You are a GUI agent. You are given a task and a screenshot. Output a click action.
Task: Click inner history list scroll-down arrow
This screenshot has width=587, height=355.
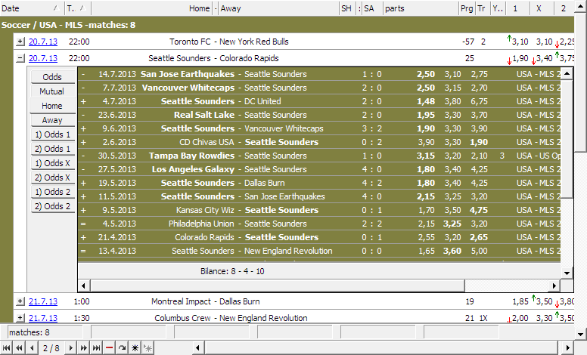(x=567, y=273)
